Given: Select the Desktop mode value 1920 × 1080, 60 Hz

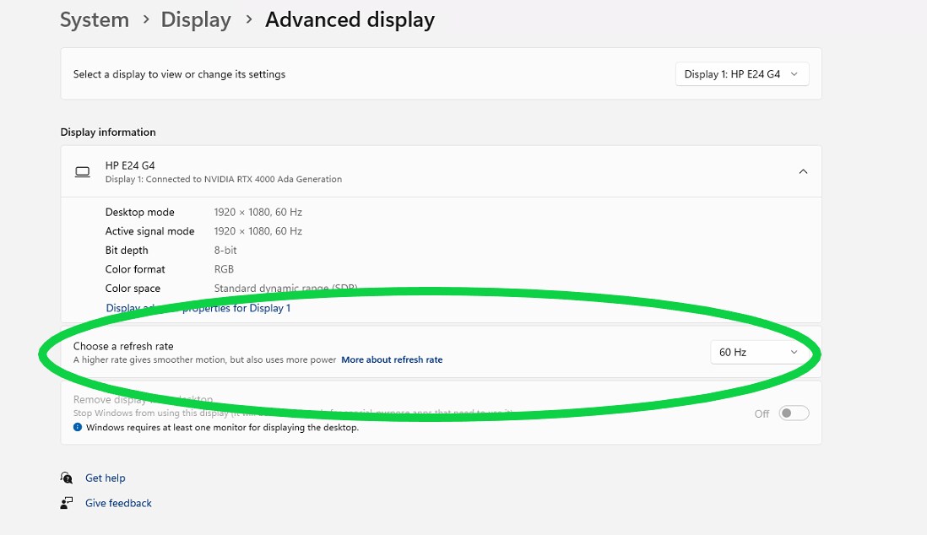Looking at the screenshot, I should click(x=257, y=212).
